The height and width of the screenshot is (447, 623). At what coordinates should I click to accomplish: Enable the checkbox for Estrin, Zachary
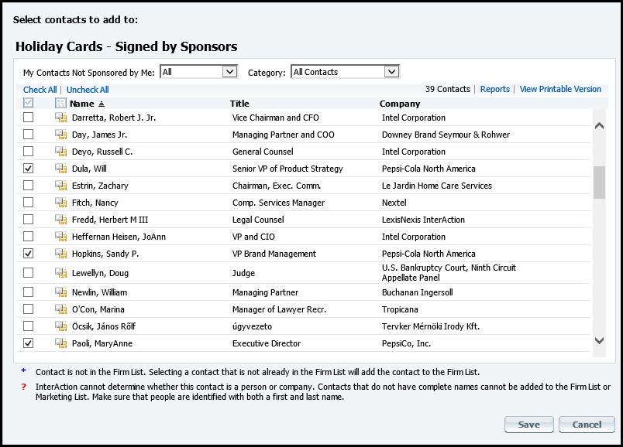coord(28,186)
